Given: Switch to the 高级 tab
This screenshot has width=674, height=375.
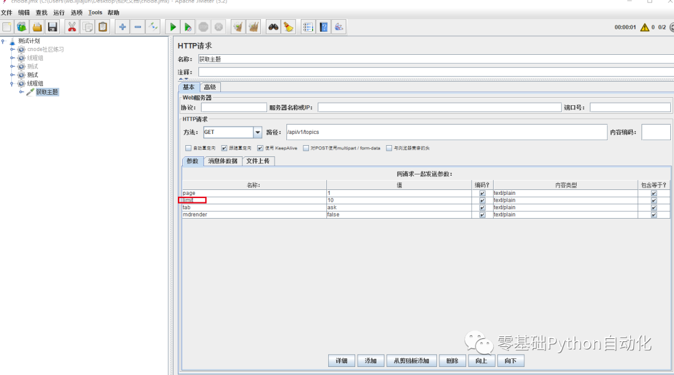Looking at the screenshot, I should coord(210,87).
